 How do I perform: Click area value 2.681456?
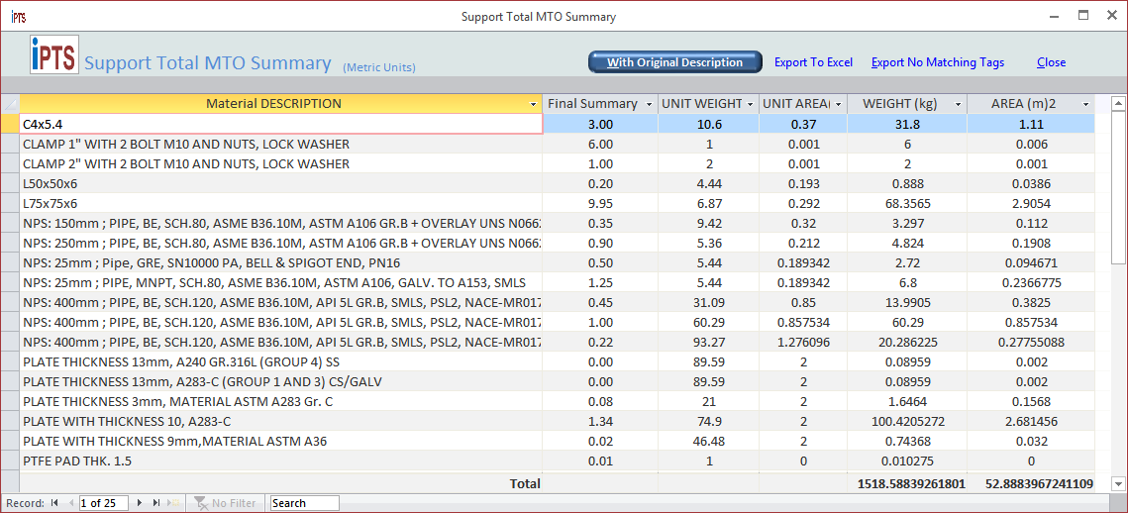1031,421
